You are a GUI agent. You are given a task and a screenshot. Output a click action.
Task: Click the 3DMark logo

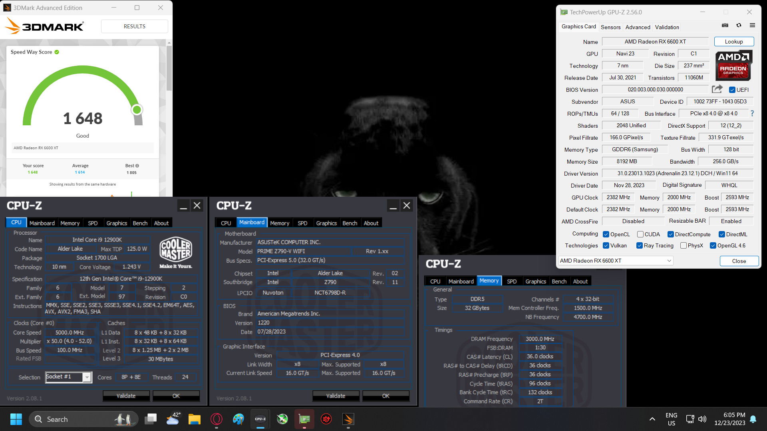[x=44, y=26]
